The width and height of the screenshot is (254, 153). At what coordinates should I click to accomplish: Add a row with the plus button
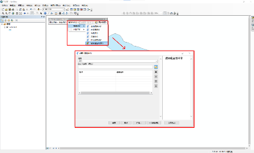156,72
